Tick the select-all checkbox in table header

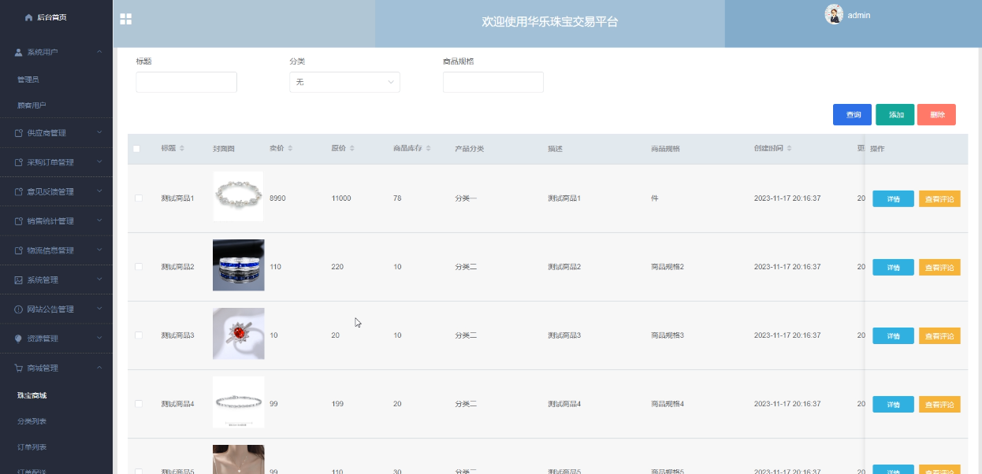pos(137,149)
